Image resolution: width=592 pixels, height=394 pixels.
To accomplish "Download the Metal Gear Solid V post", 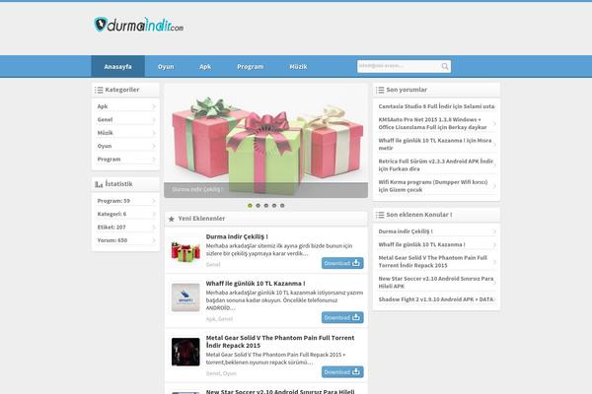I will point(342,372).
